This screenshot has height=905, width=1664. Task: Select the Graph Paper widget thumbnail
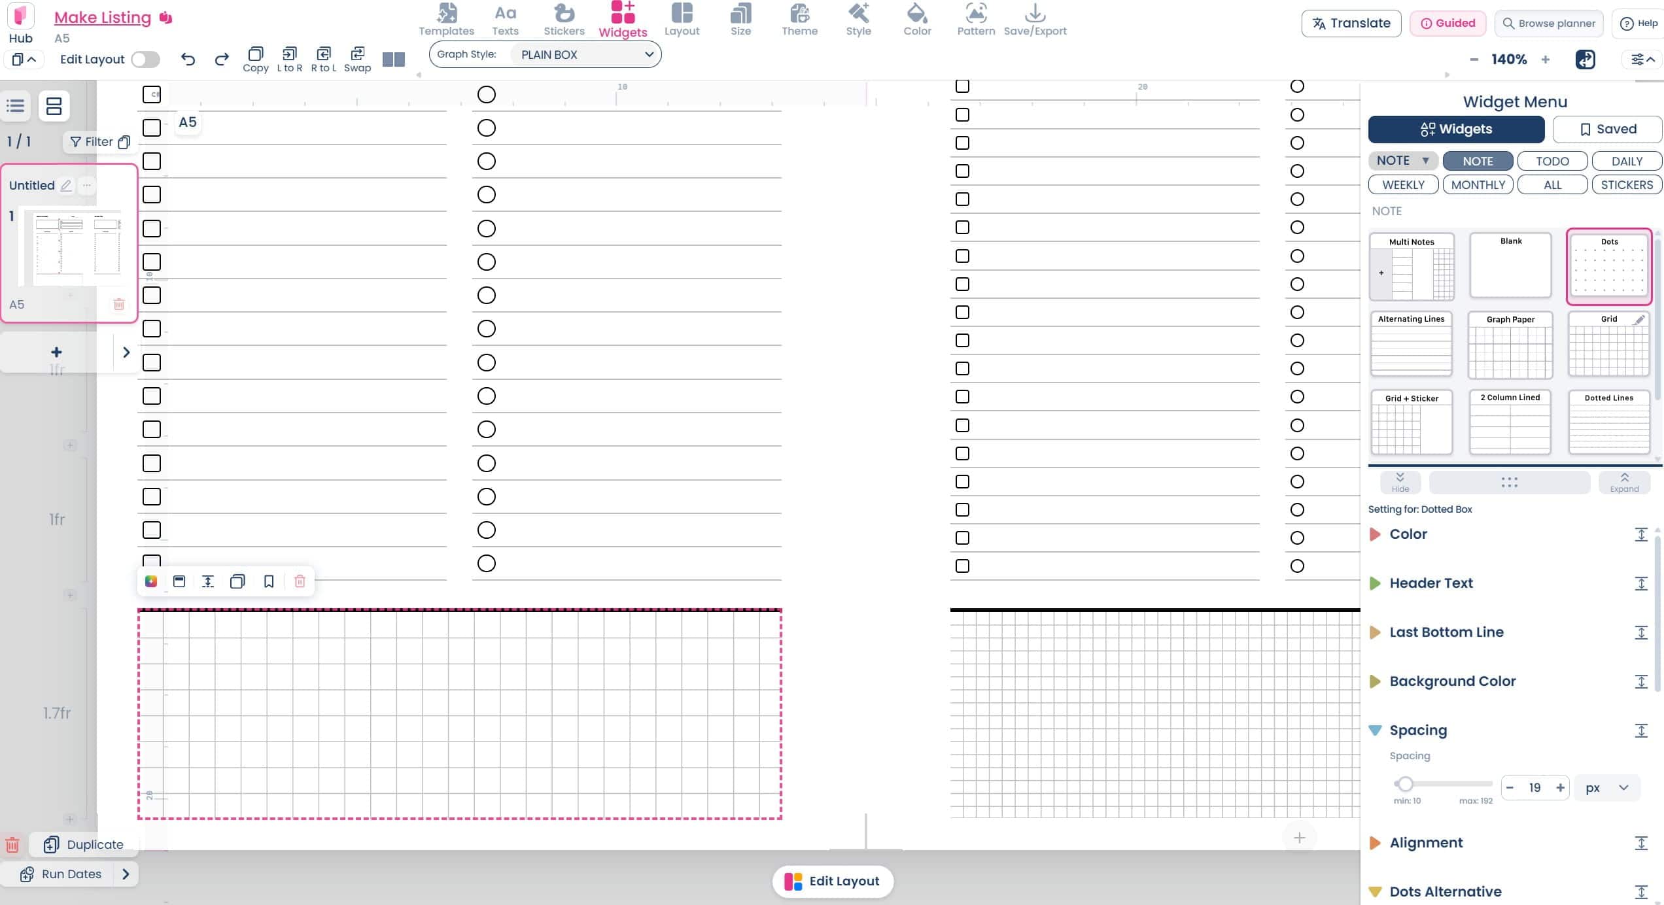(1510, 345)
